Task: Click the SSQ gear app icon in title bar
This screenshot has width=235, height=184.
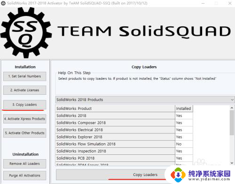Action: pos(3,3)
